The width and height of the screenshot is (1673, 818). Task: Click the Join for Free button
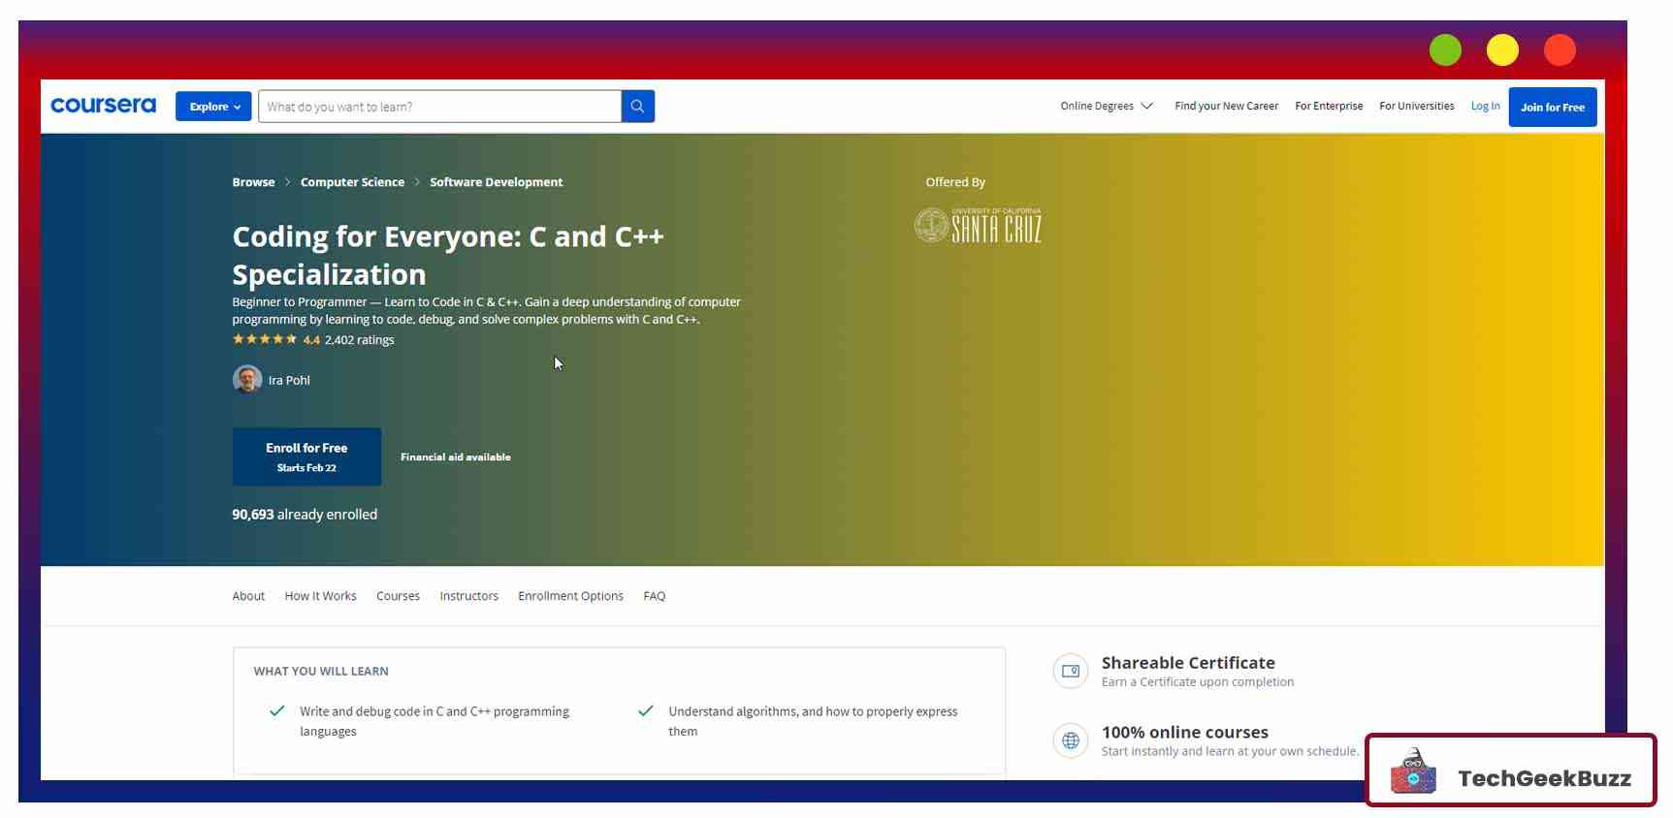[1552, 108]
